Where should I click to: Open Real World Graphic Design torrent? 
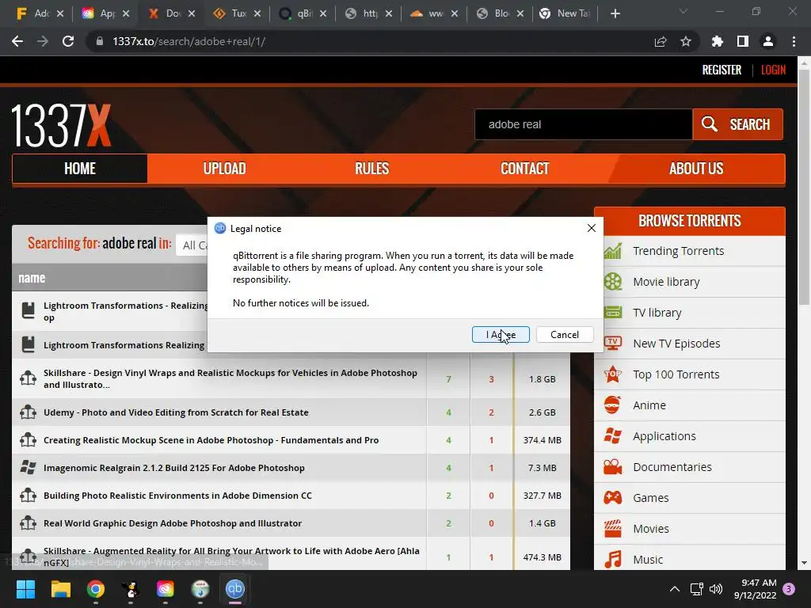point(172,523)
